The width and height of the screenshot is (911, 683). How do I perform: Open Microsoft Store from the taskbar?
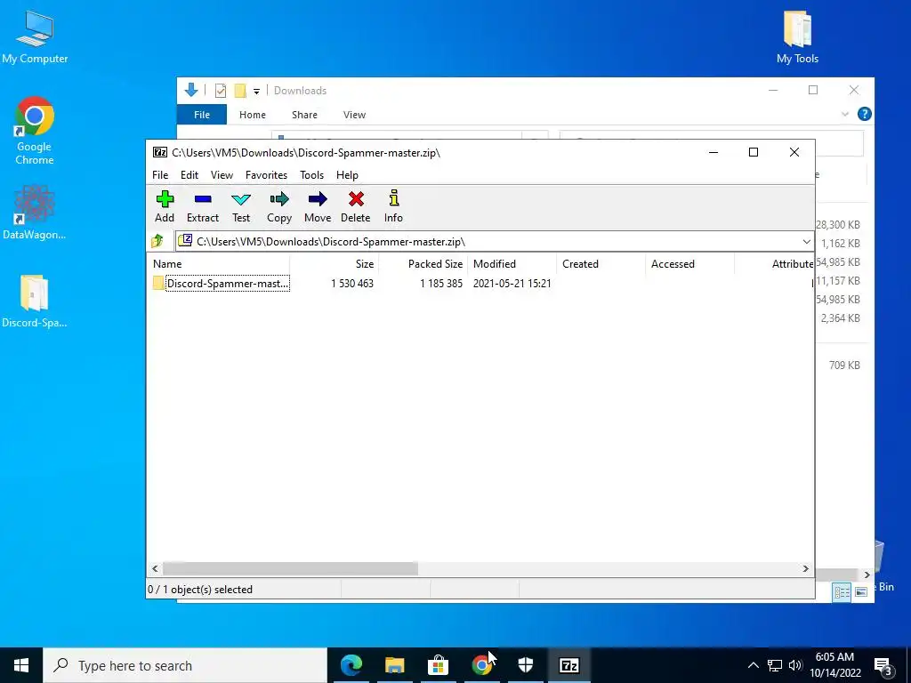point(438,665)
